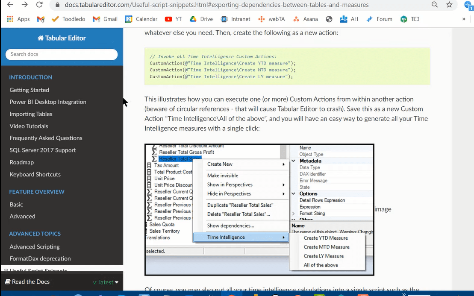The image size is (474, 296).
Task: Open the Gmail M icon bookmark after Apps
Action: pos(41,19)
